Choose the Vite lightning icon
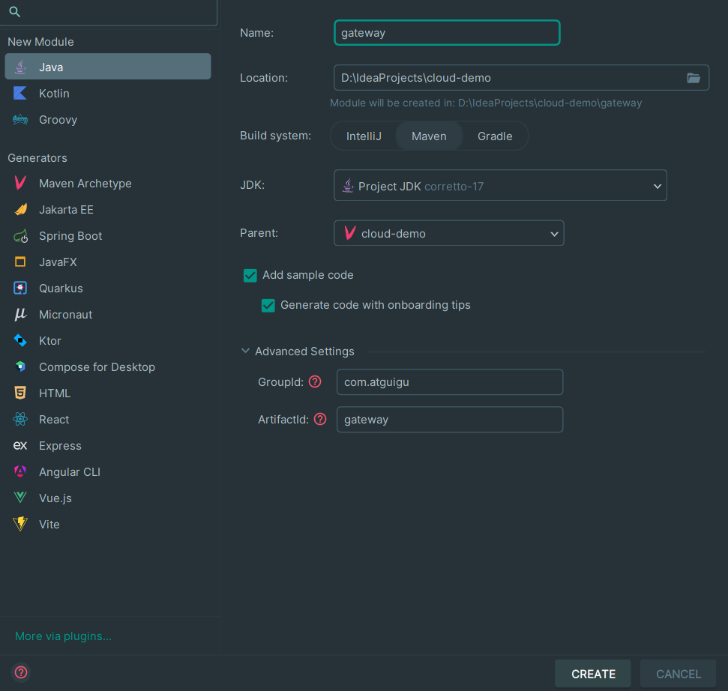 click(x=20, y=524)
